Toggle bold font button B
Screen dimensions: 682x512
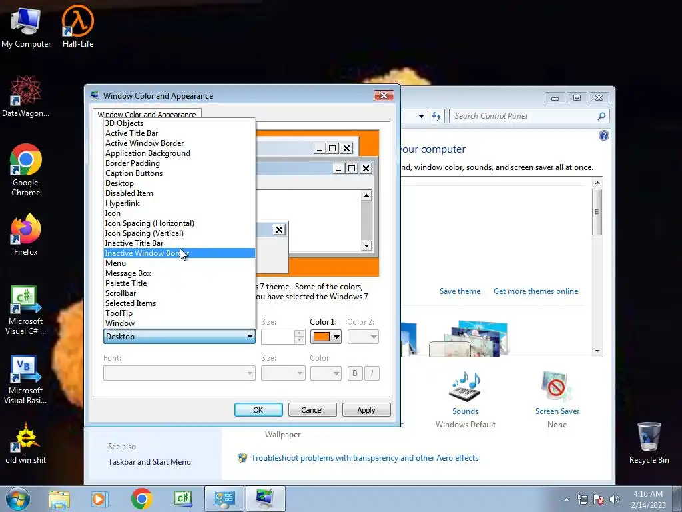tap(355, 373)
